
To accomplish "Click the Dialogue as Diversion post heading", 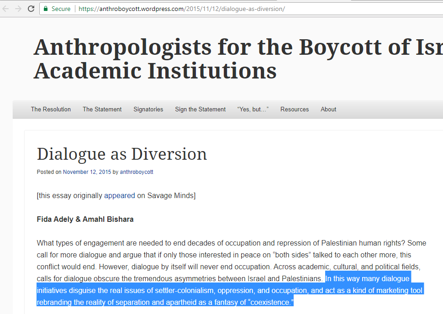I will tap(121, 154).
